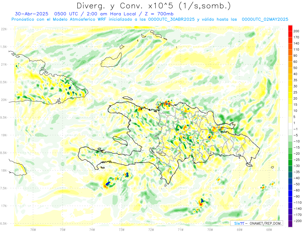The image size is (302, 233).
Task: Click the orange colorbar band between 60 and 90
Action: (290, 59)
